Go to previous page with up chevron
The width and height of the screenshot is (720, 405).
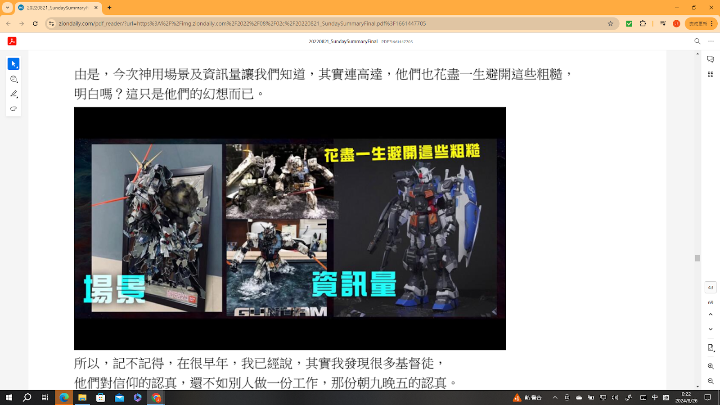[711, 315]
